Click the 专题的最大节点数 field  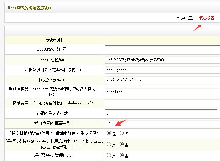tap(161, 113)
